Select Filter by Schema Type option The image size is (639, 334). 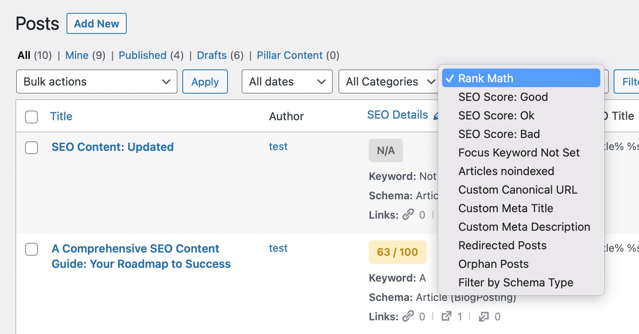[521, 282]
